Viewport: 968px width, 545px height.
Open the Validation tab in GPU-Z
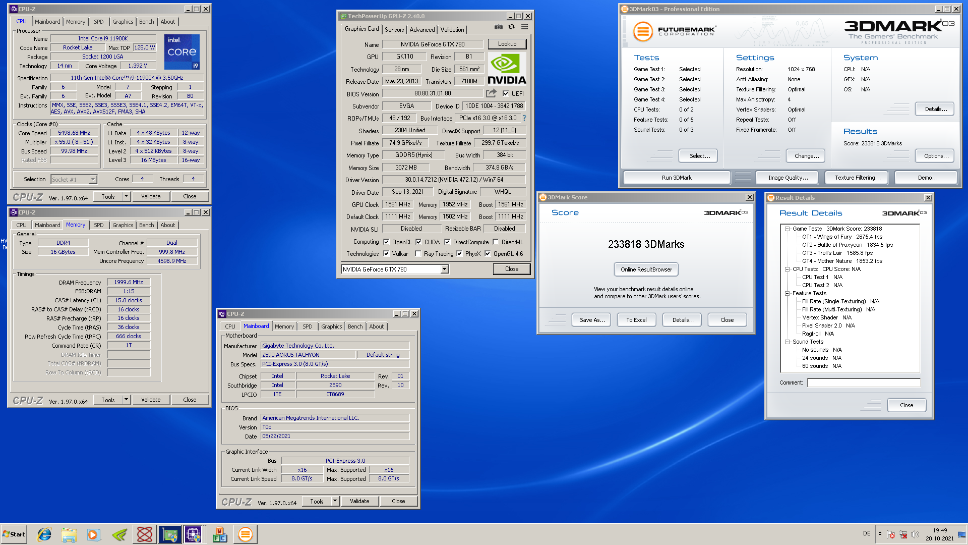(x=452, y=30)
